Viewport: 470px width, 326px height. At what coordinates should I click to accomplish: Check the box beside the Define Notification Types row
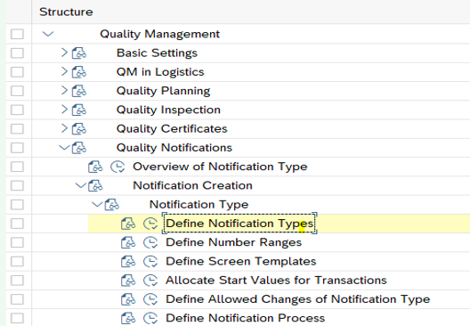point(17,224)
